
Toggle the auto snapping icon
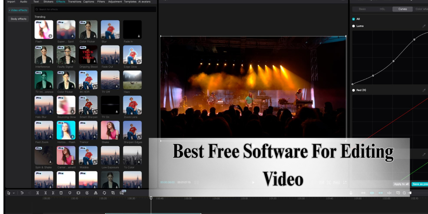pyautogui.click(x=372, y=193)
